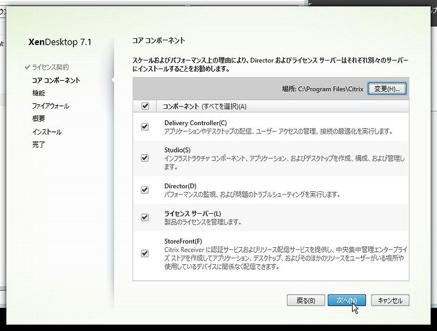This screenshot has width=437, height=331.
Task: Toggle the select-all components checkbox
Action: 145,106
